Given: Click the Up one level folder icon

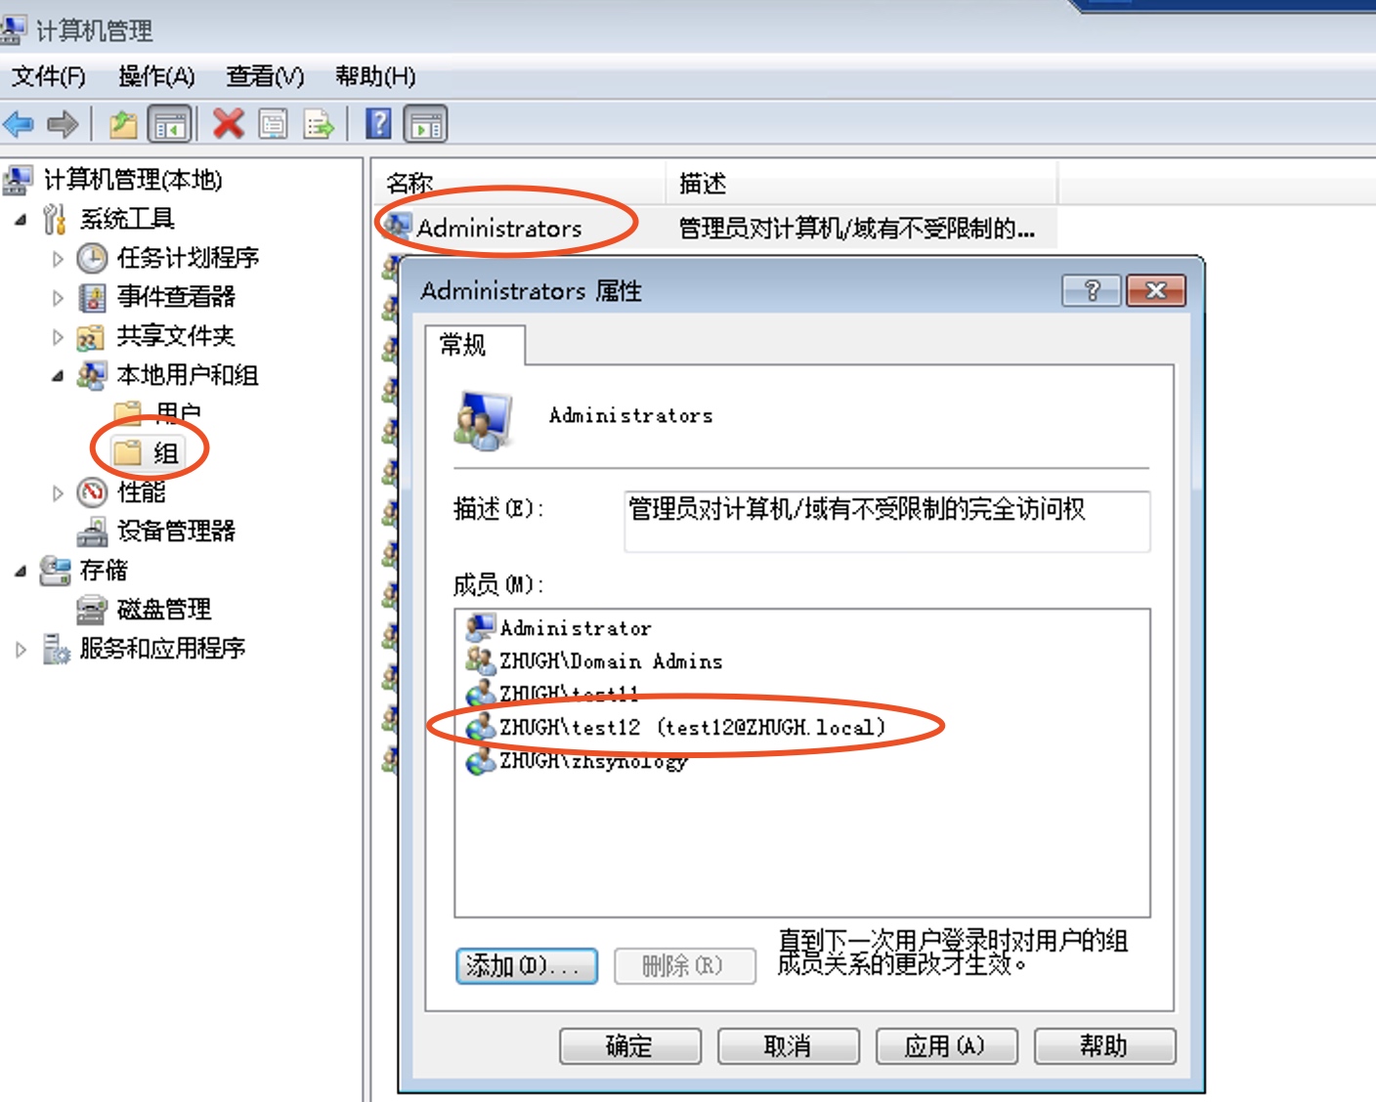Looking at the screenshot, I should click(x=123, y=124).
